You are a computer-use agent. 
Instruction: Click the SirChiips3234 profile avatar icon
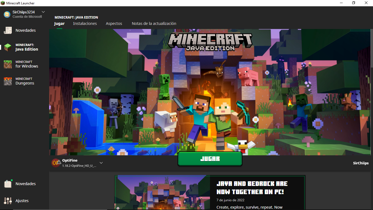click(7, 14)
